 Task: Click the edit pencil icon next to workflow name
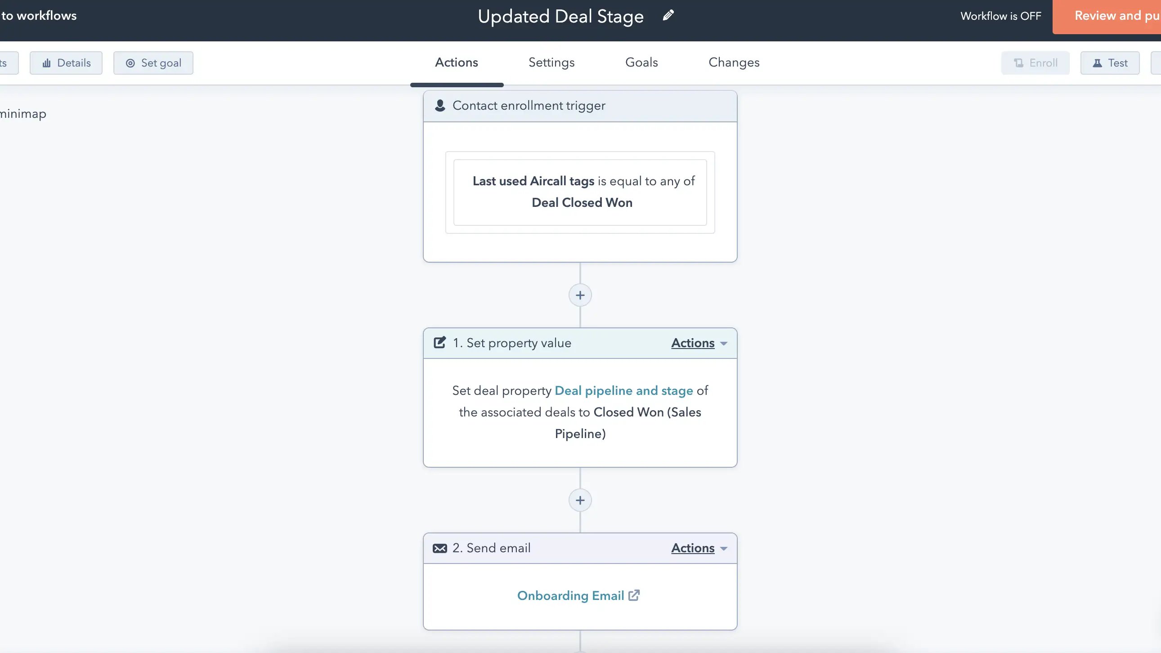click(668, 16)
